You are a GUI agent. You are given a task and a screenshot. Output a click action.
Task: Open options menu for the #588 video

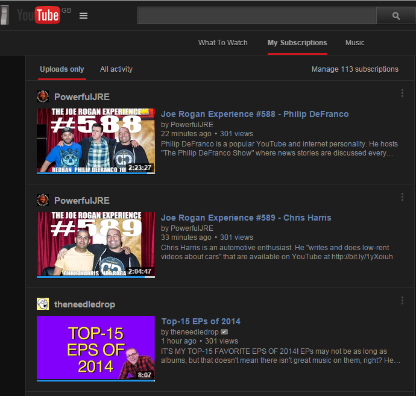(402, 93)
